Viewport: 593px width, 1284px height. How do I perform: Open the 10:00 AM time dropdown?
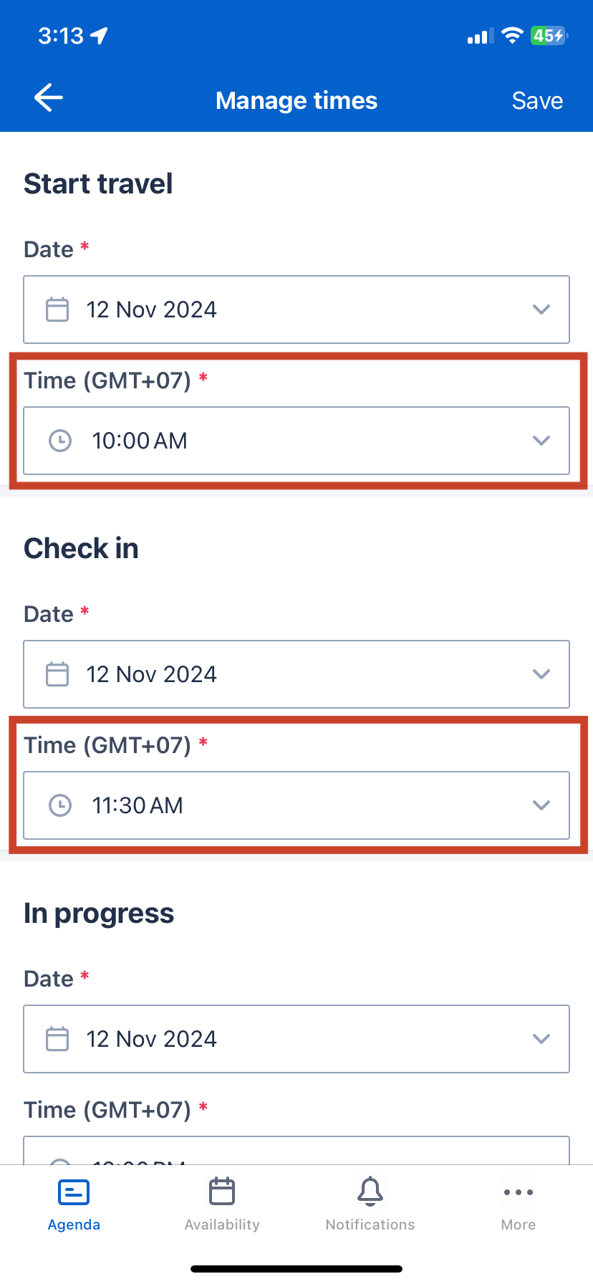pos(541,441)
